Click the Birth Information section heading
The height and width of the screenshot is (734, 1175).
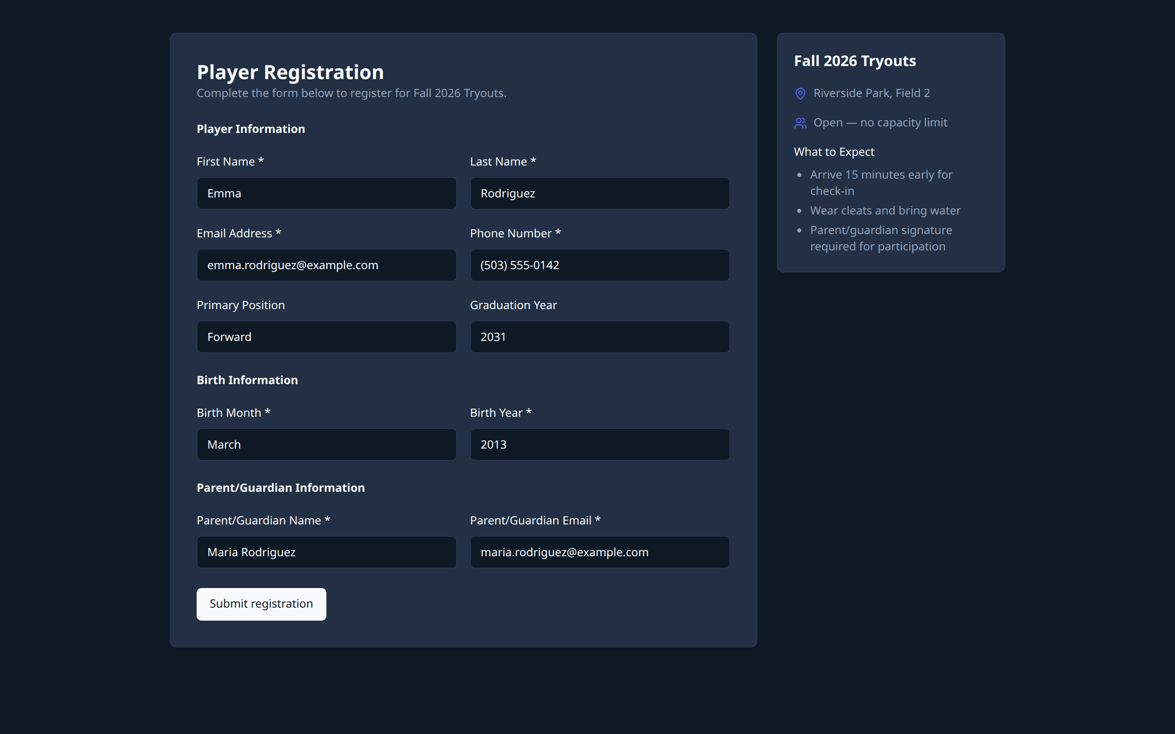coord(247,380)
